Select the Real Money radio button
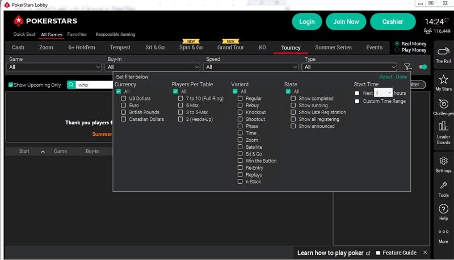 [397, 44]
